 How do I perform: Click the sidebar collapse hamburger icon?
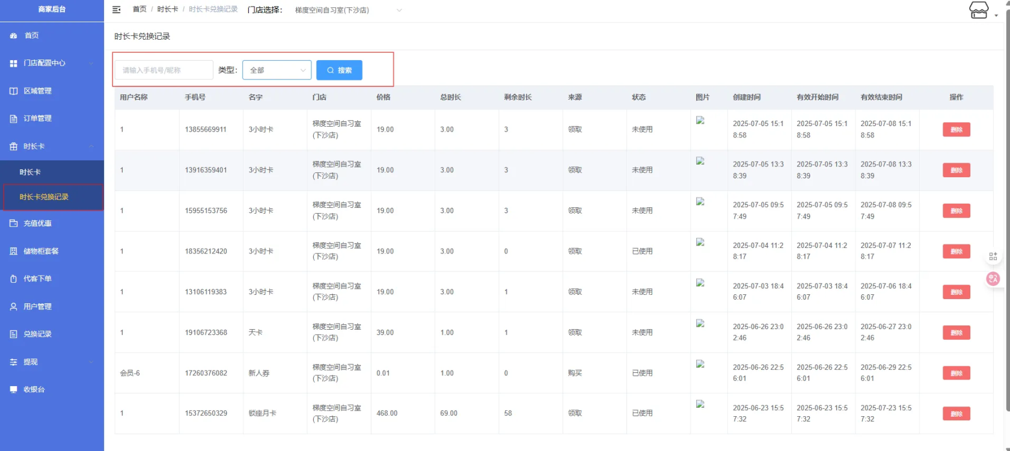point(117,10)
